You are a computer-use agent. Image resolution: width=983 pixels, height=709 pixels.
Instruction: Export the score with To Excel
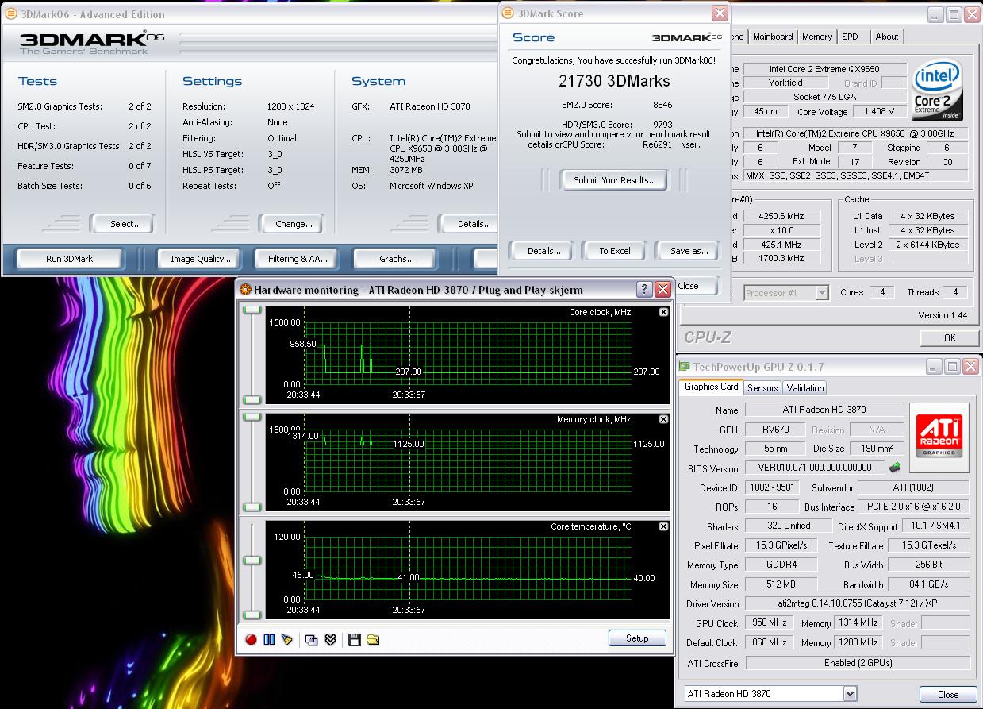pos(615,251)
